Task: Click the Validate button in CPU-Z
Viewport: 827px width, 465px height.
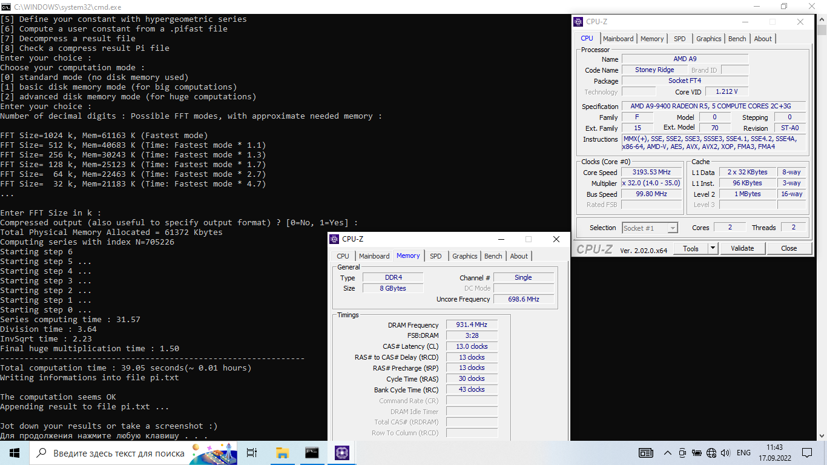Action: (742, 248)
